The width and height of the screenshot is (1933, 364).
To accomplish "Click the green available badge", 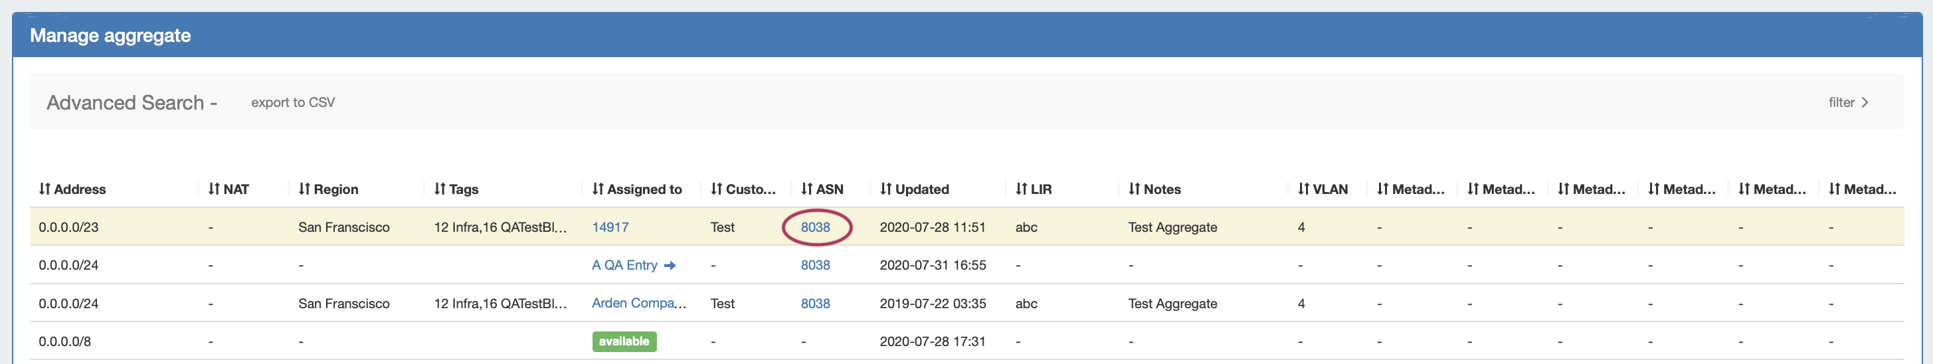I will tap(624, 341).
